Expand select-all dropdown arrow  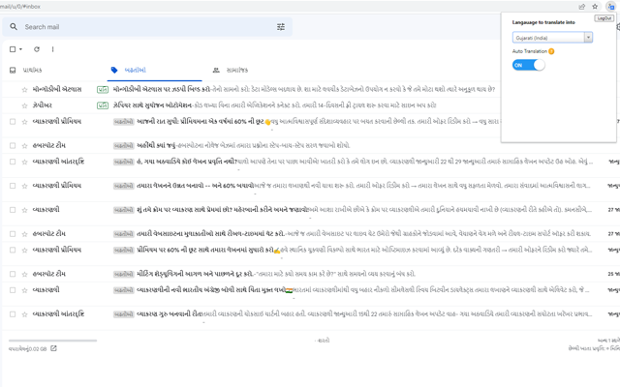(x=20, y=49)
